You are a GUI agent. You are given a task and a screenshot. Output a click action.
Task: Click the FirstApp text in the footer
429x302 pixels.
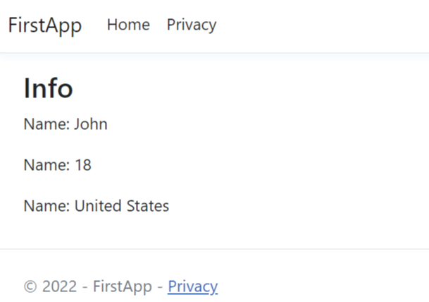click(123, 287)
